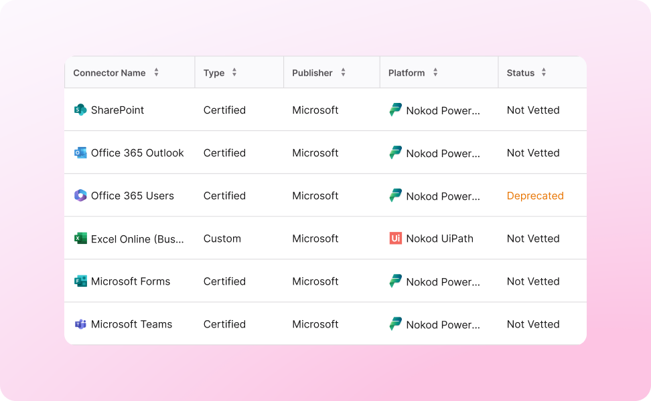This screenshot has width=651, height=401.
Task: Sort by the Platform column
Action: (x=435, y=72)
